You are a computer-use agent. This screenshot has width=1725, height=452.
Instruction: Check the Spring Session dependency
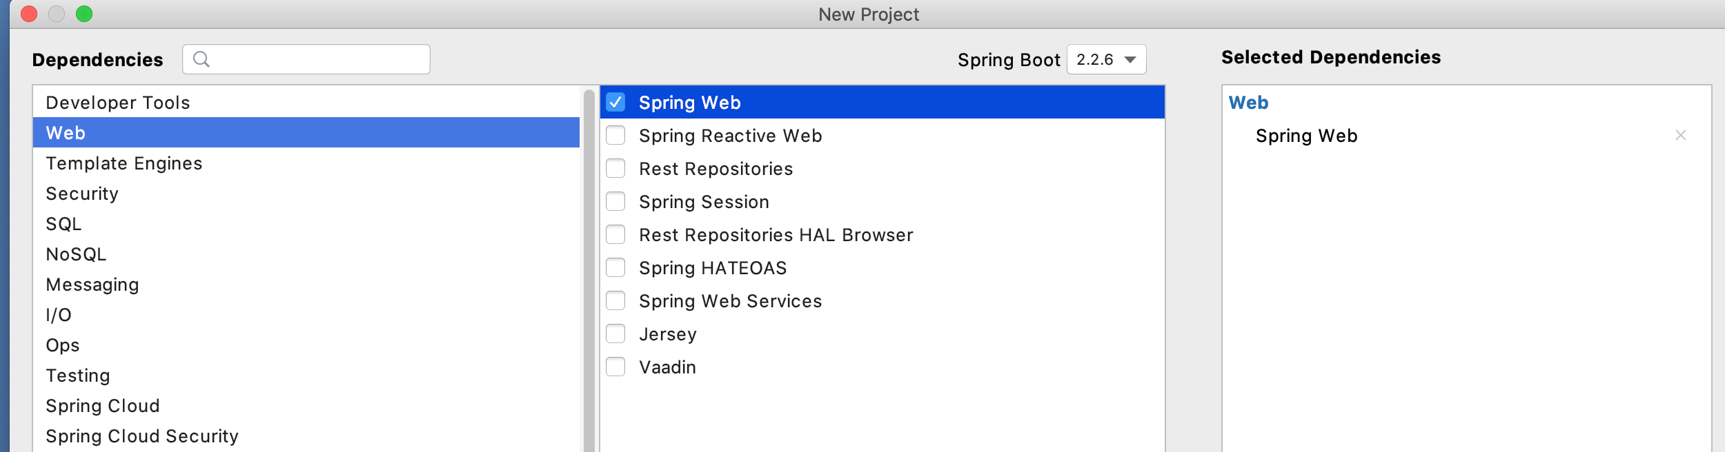[x=615, y=202]
